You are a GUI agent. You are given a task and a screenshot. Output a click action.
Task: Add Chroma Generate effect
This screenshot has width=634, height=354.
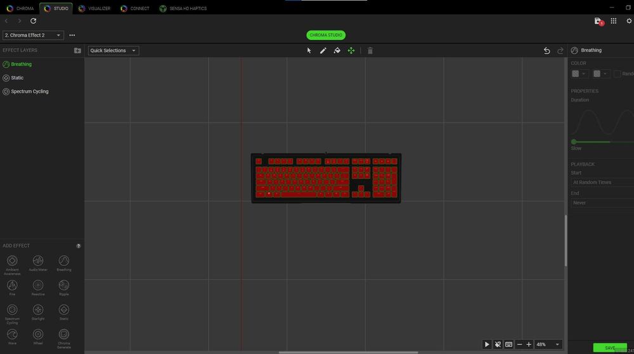64,339
